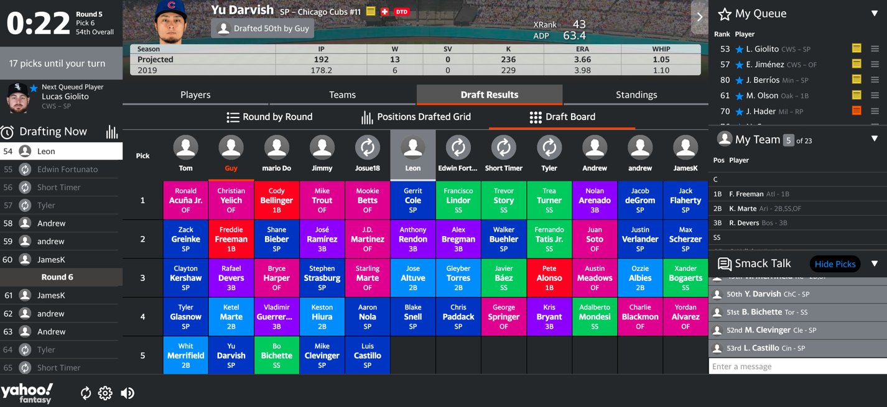Image resolution: width=887 pixels, height=407 pixels.
Task: Click the refresh icon in the bottom bar
Action: click(86, 393)
